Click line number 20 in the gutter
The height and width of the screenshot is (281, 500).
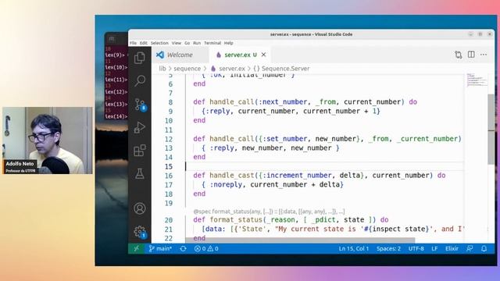(x=169, y=220)
